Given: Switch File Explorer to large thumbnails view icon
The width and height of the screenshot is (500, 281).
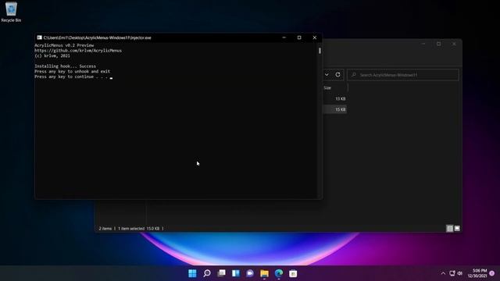Looking at the screenshot, I should coord(457,229).
